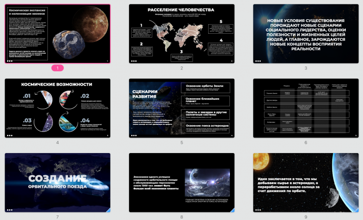Open the 'Космические возможности' slide thumbnail
Viewport: 363px width, 220px height.
pos(57,108)
